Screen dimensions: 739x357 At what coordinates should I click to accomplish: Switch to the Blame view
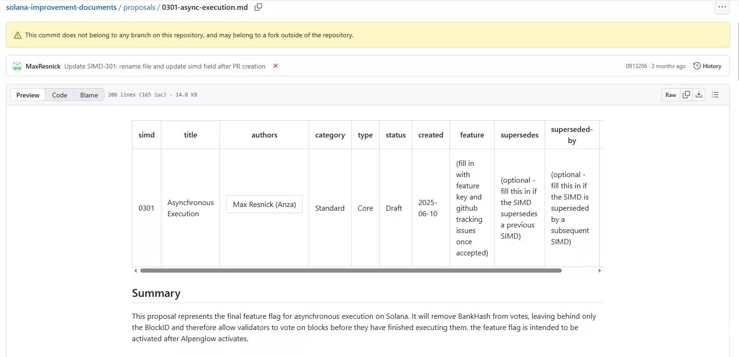tap(89, 95)
